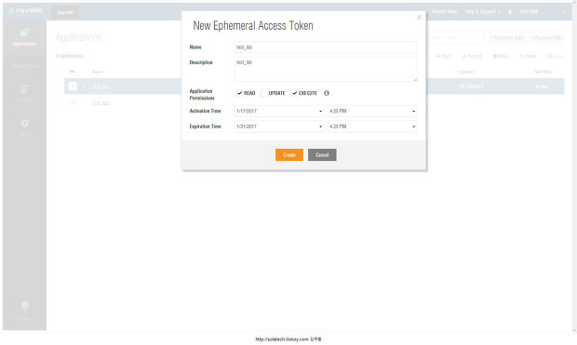Viewport: 577px width, 345px height.
Task: Click the ravello logo
Action: point(25,10)
